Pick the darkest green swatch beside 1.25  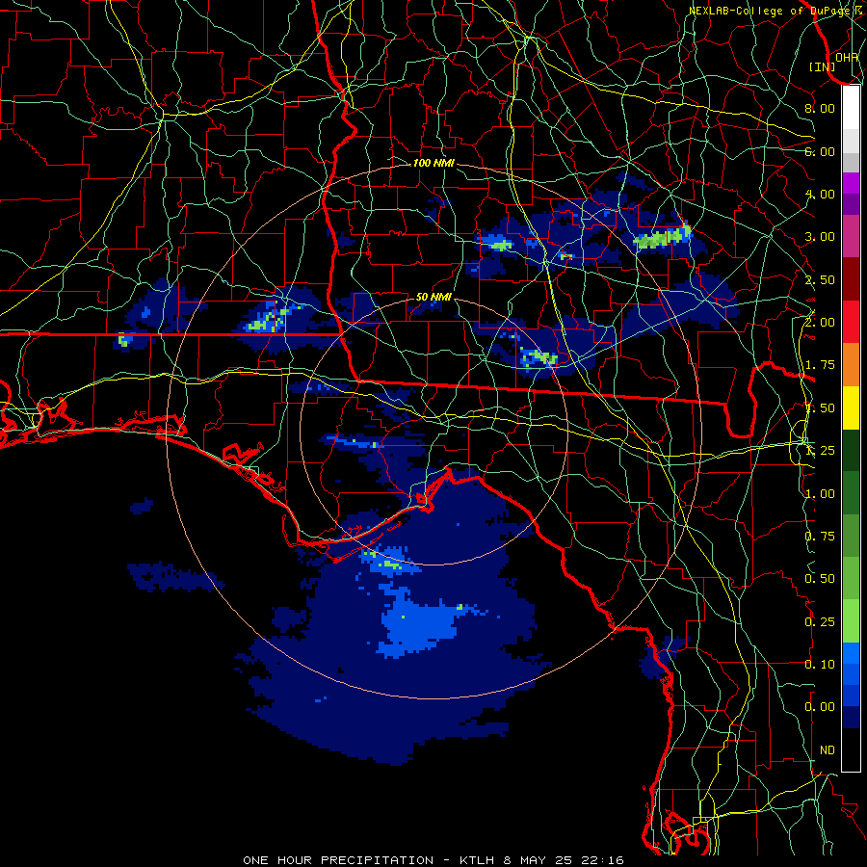pos(851,451)
